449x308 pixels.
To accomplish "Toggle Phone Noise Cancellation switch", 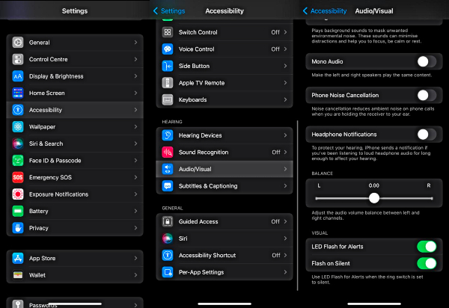I will [x=427, y=95].
